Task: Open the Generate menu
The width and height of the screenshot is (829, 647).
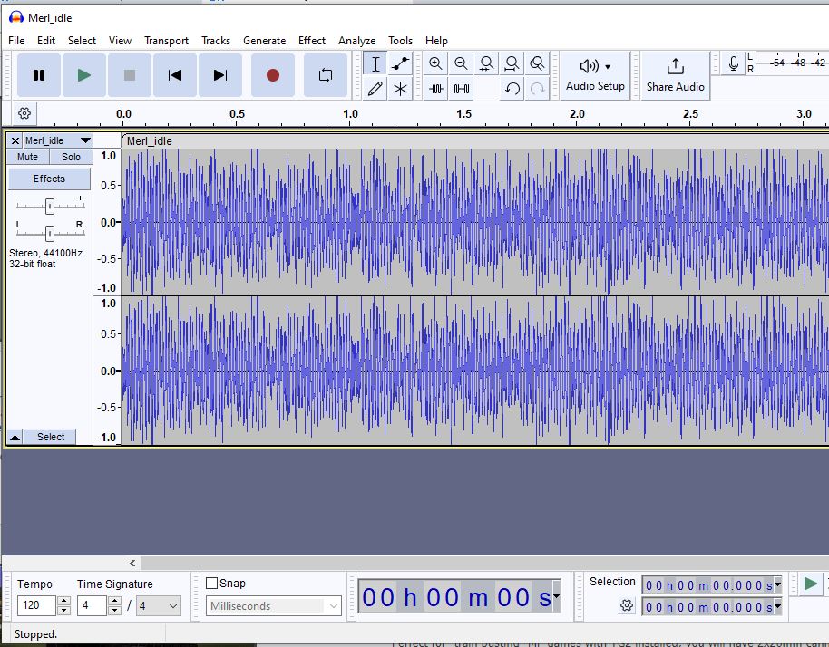Action: tap(264, 41)
